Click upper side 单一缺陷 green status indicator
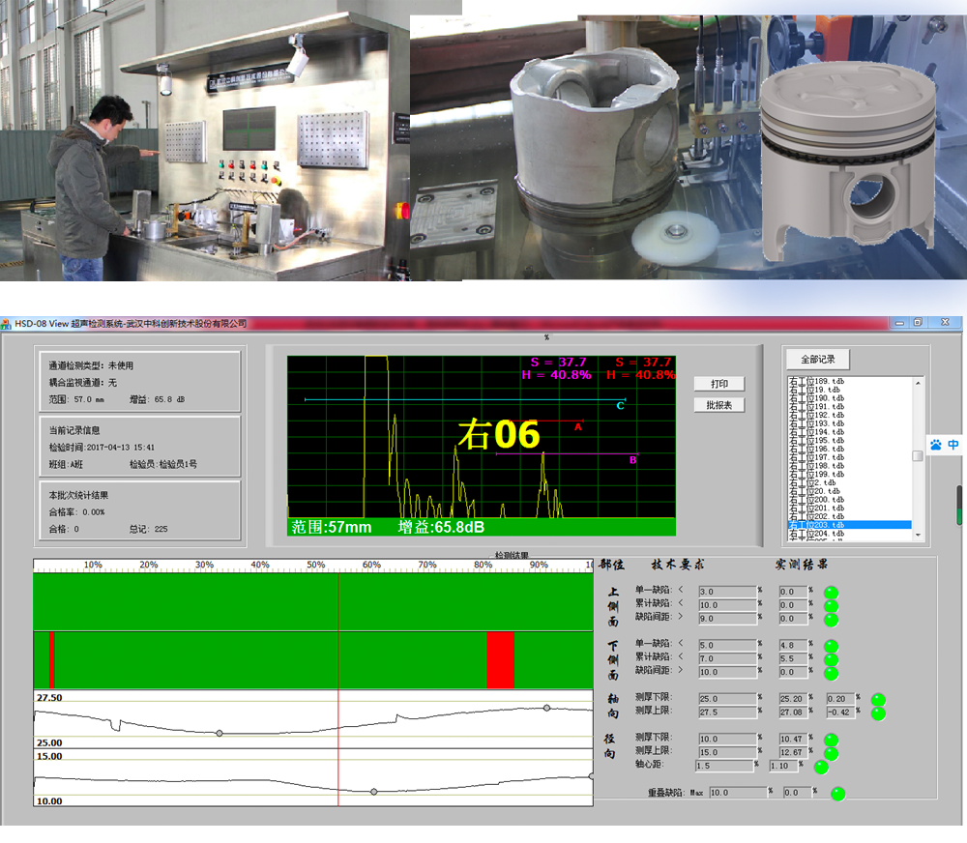This screenshot has height=843, width=967. (831, 593)
